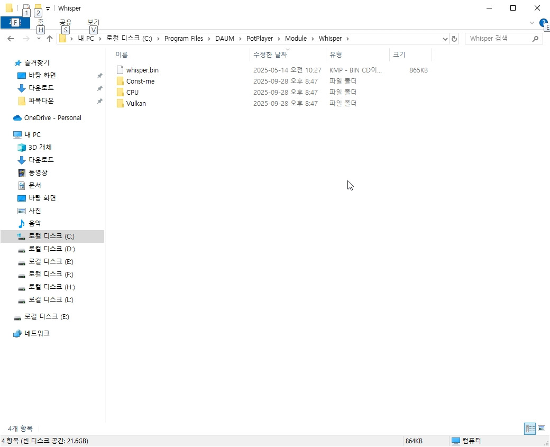The image size is (550, 447).
Task: Switch to large thumbnails view icon
Action: 542,428
